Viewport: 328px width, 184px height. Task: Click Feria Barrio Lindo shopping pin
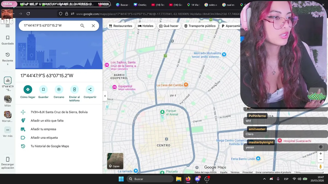pyautogui.click(x=258, y=159)
